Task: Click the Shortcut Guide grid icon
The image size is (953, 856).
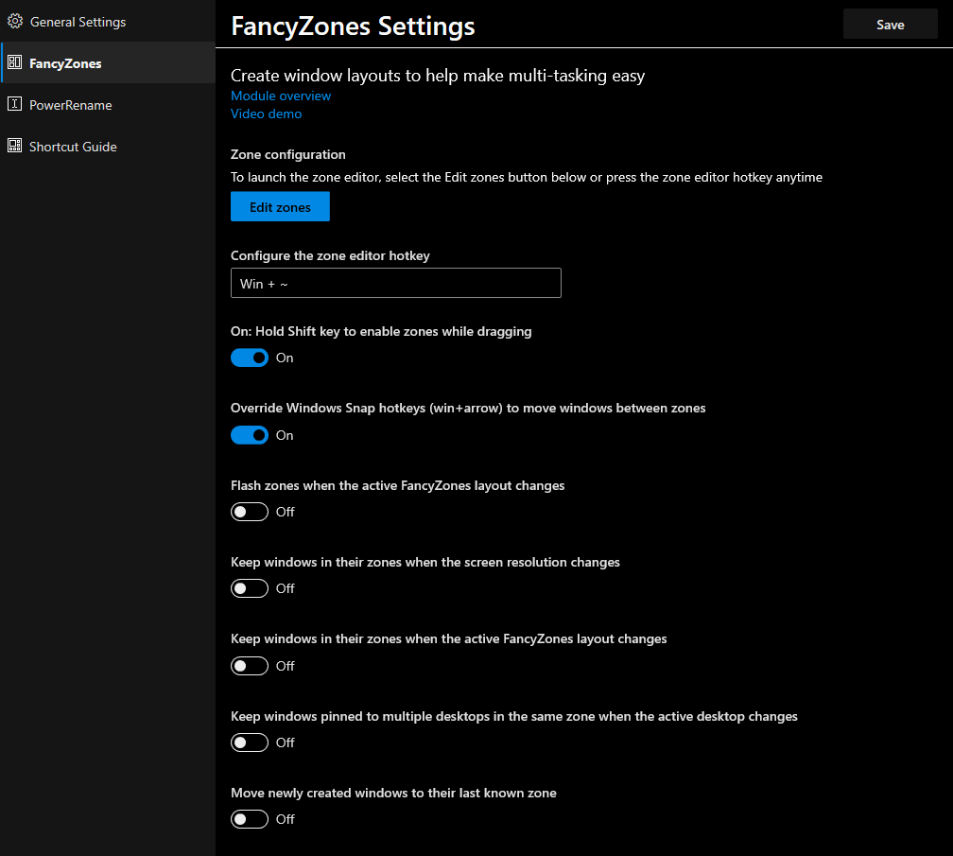Action: tap(14, 146)
